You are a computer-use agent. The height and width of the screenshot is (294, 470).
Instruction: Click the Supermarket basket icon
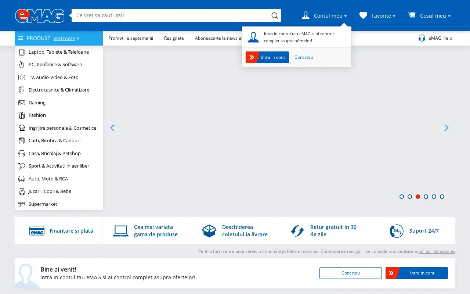tap(22, 204)
